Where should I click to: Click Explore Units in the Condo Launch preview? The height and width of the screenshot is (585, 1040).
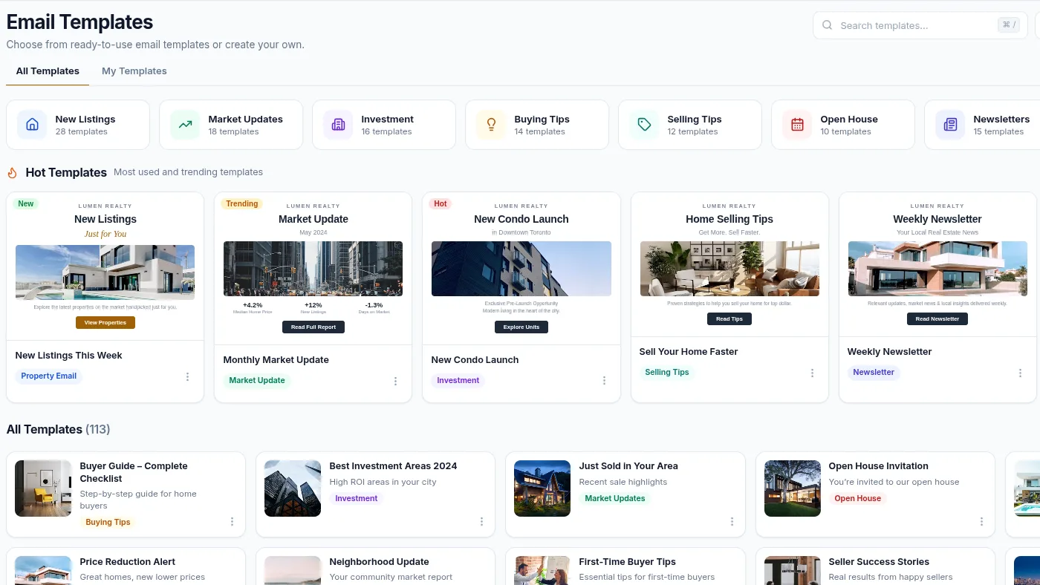tap(521, 327)
